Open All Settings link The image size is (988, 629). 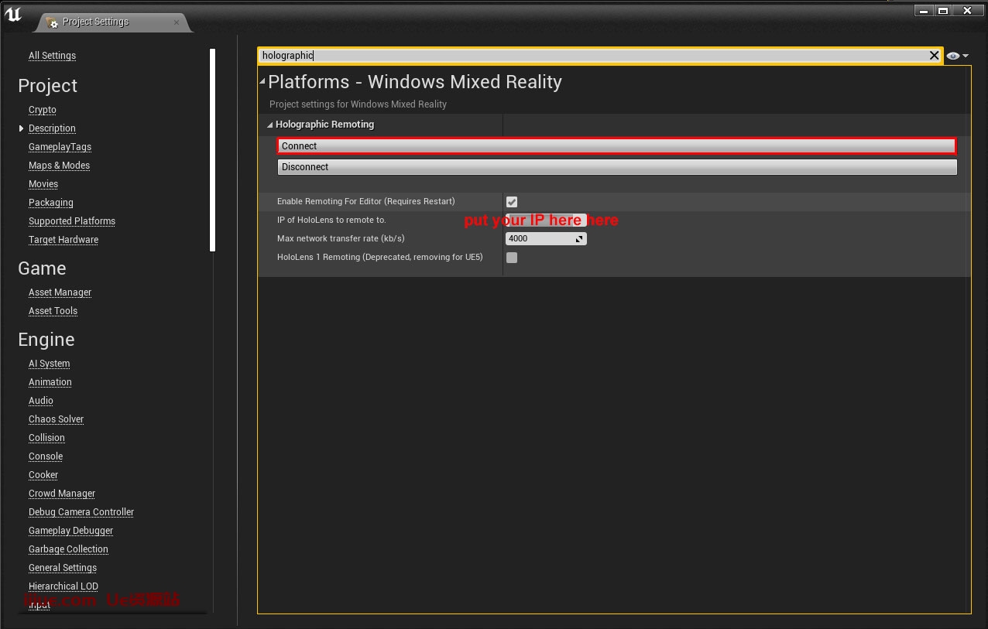coord(52,56)
